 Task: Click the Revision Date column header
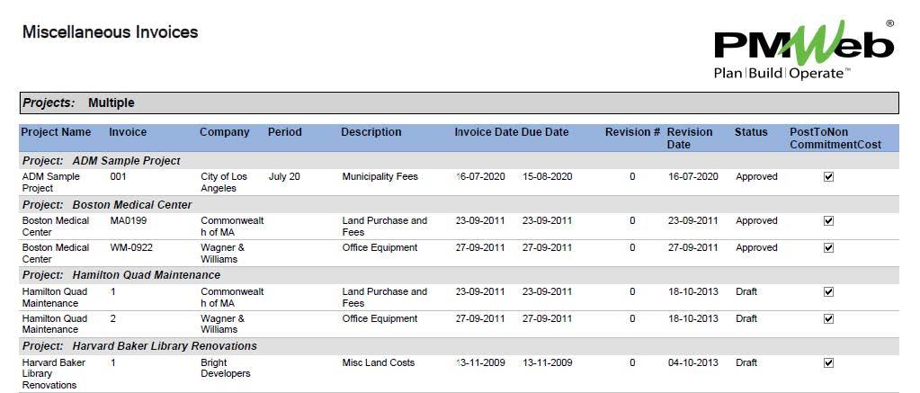coord(690,138)
